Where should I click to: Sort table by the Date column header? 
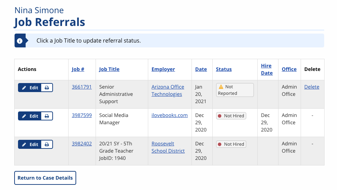[201, 69]
